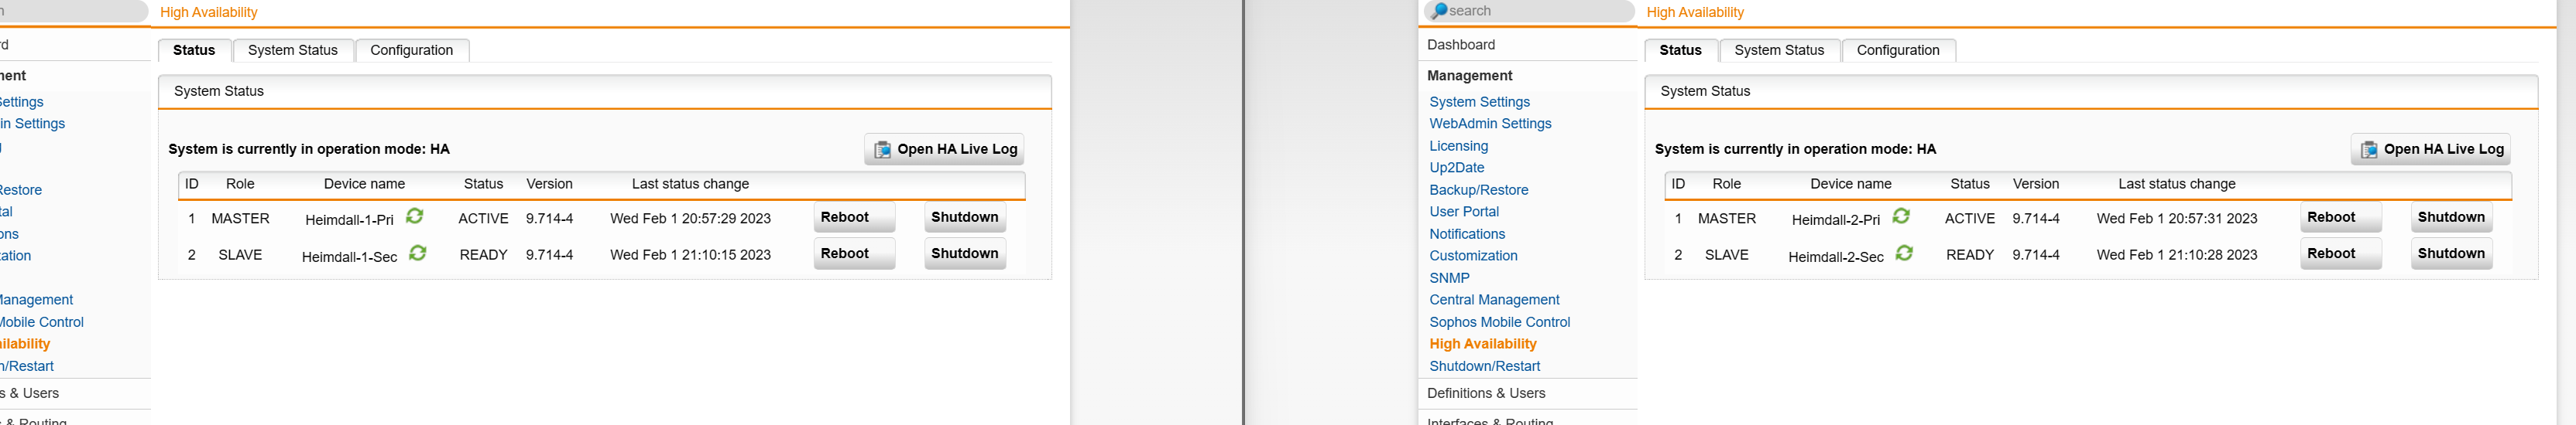Reboot the Heimdall-2-Sec slave node
Viewport: 2576px width, 425px height.
(x=2340, y=253)
